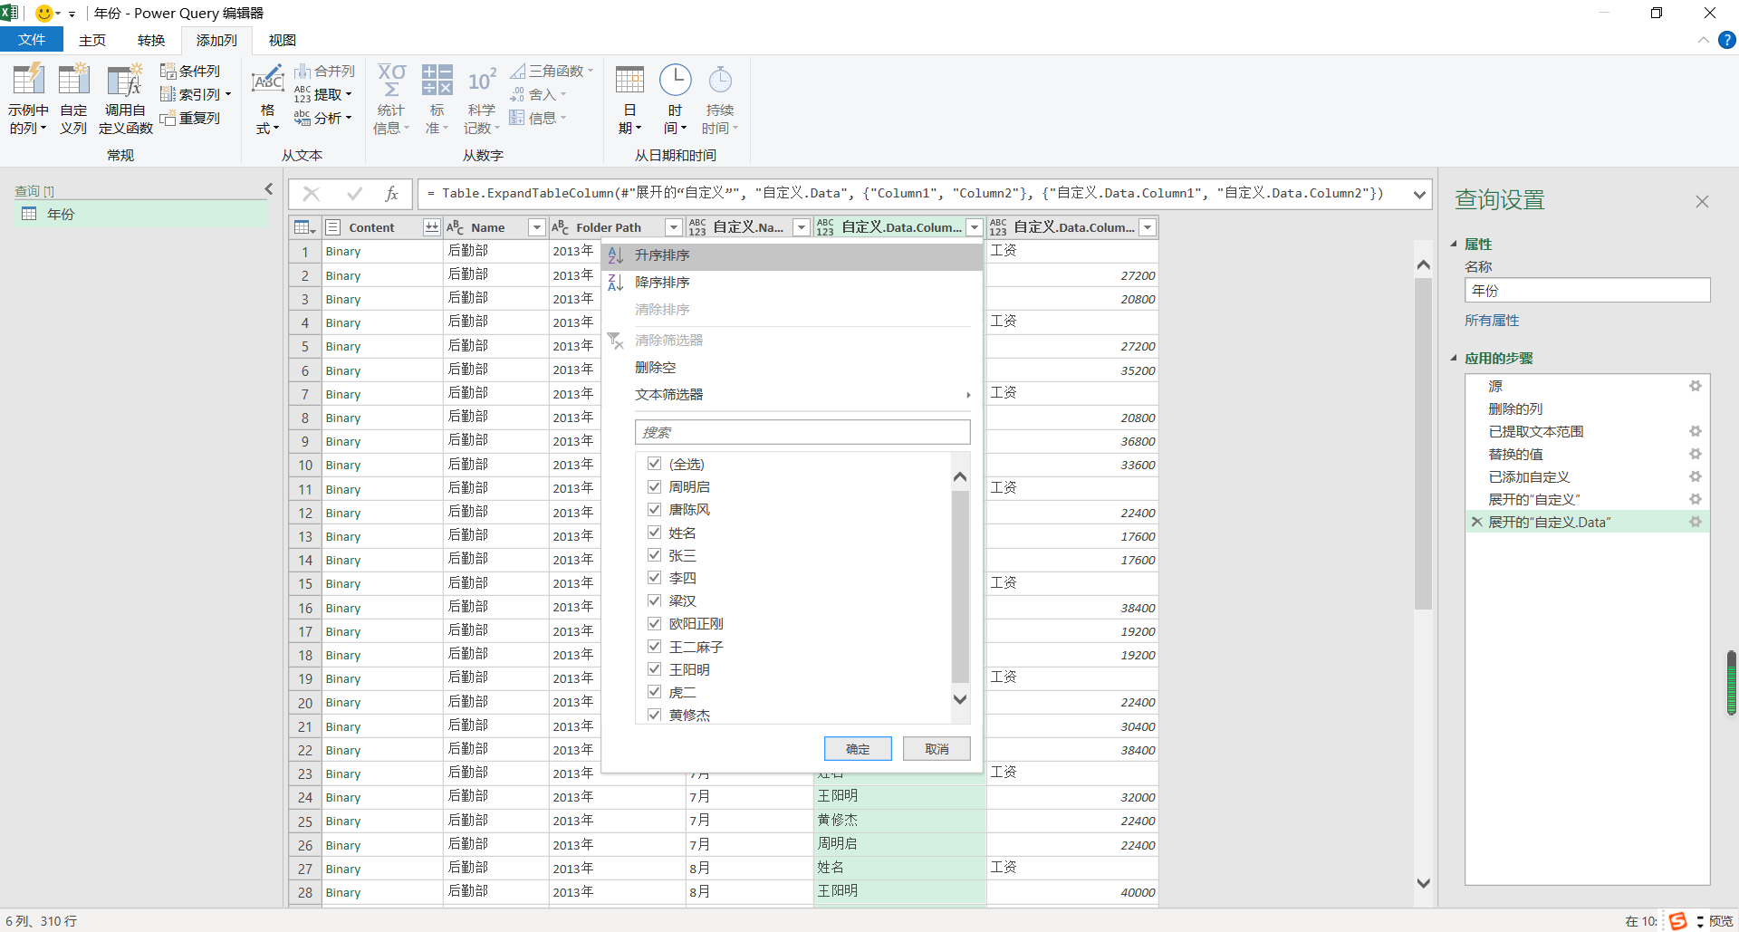Viewport: 1739px width, 932px height.
Task: Click the 索引列 (Index Column) button
Action: click(196, 94)
